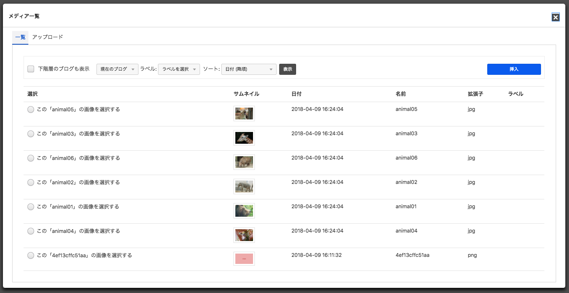Select the animal05 image radio button
Viewport: 569px width, 293px height.
[31, 109]
